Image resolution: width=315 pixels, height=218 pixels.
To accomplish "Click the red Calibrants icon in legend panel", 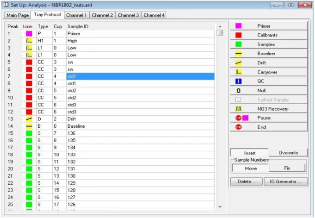I will pyautogui.click(x=239, y=35).
